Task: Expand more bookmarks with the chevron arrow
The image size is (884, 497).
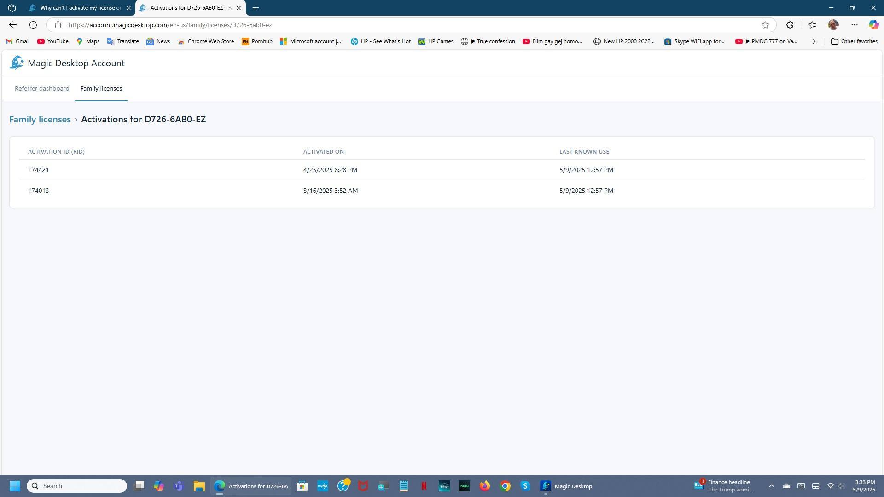Action: tap(814, 41)
